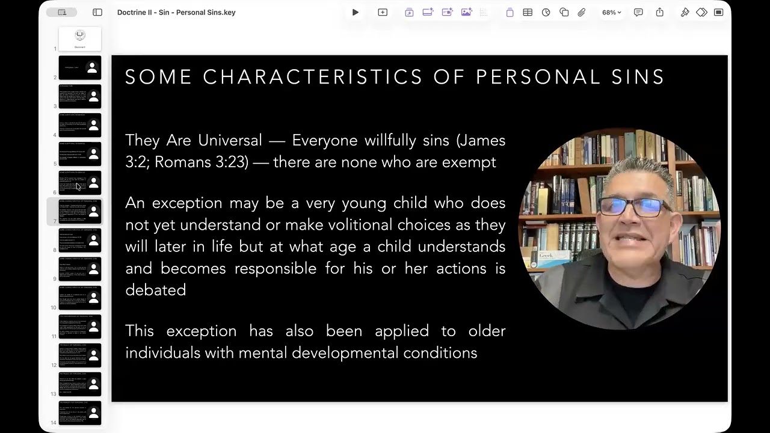The height and width of the screenshot is (433, 770).
Task: Select slide 10 thumbnail
Action: tap(80, 298)
